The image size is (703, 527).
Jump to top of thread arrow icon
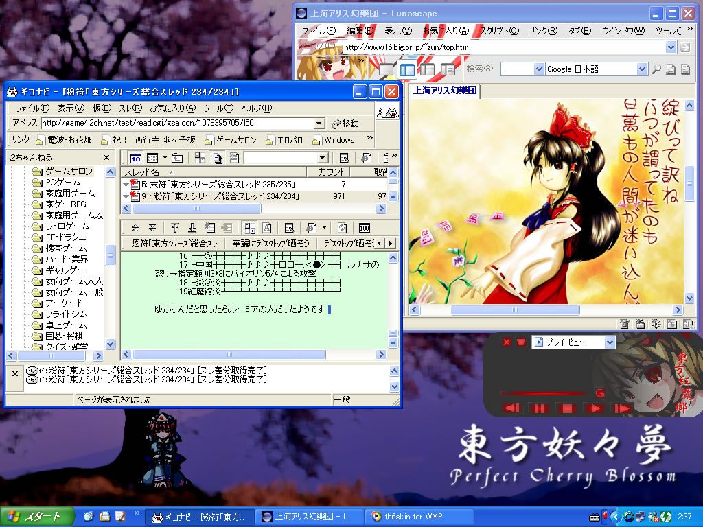click(x=175, y=228)
